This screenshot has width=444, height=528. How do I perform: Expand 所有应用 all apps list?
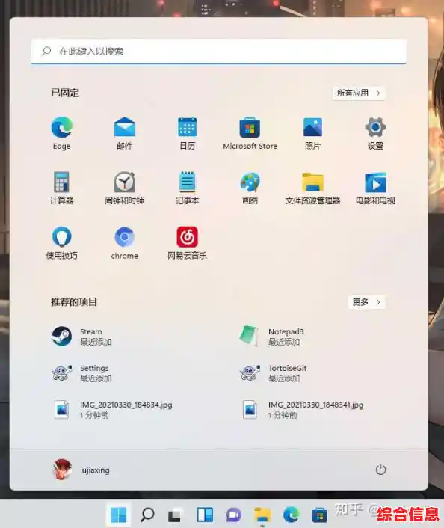click(x=359, y=93)
